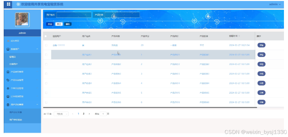Image resolution: width=288 pixels, height=137 pixels.
Task: Click the 不行 complaint cell
Action: [x=202, y=45]
